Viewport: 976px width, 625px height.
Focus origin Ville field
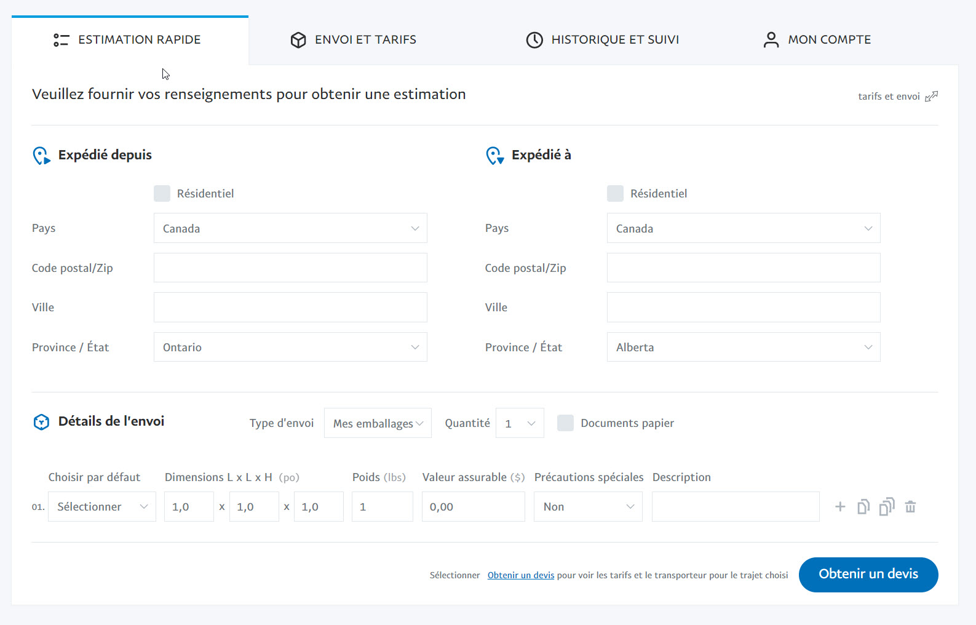pyautogui.click(x=290, y=307)
